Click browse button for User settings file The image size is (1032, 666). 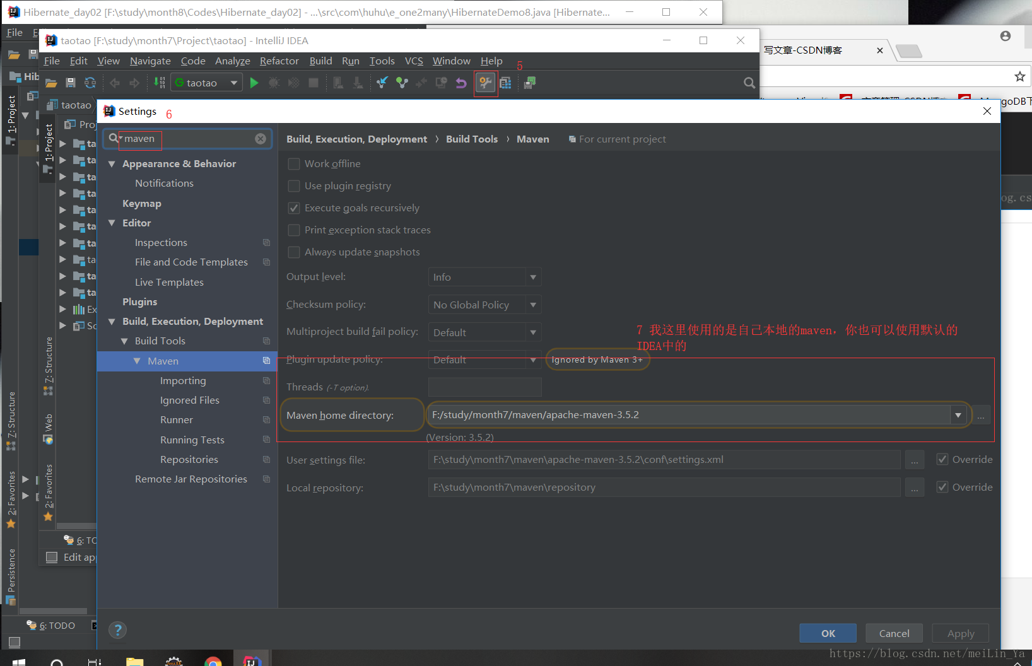[915, 460]
